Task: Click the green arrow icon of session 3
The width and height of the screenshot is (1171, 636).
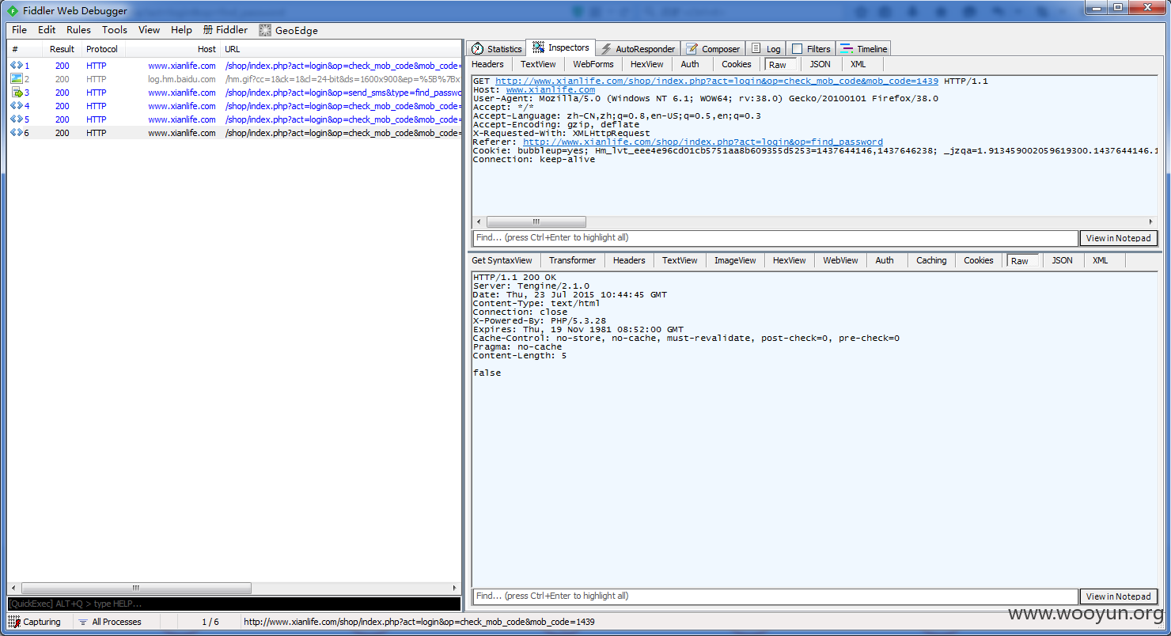Action: tap(16, 93)
